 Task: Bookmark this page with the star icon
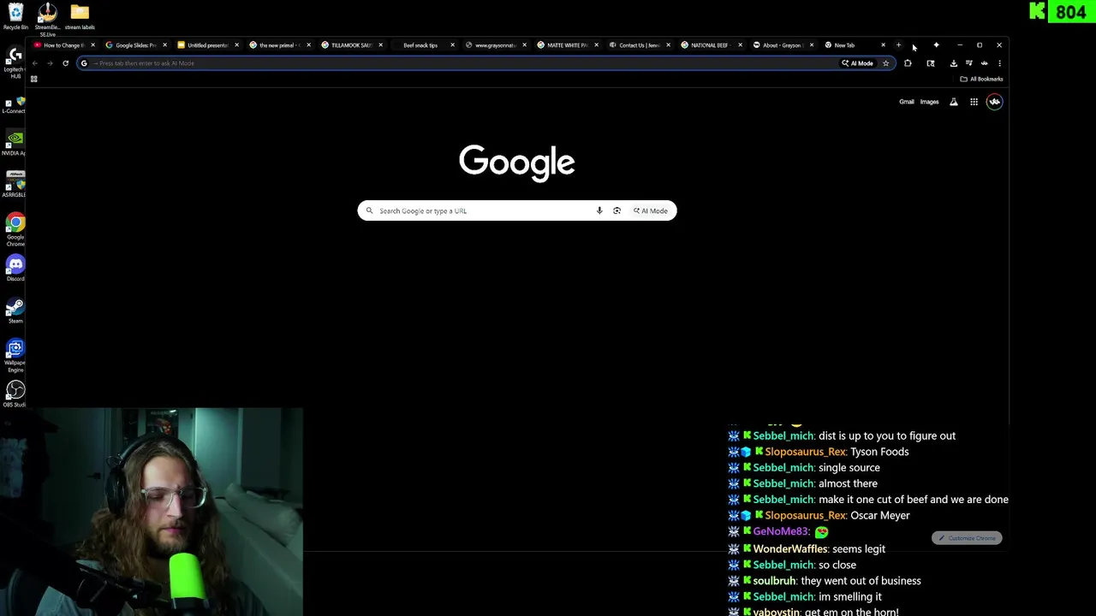[885, 63]
